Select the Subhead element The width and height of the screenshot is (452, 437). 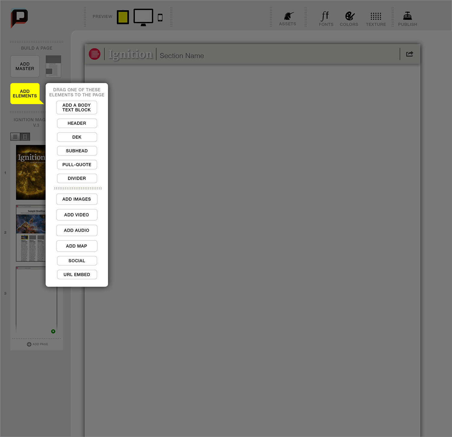click(x=77, y=151)
